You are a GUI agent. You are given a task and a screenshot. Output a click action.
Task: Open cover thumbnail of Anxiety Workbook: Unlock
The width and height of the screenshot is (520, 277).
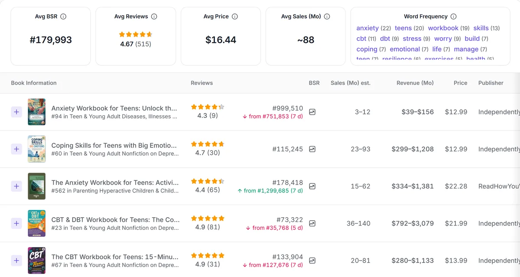click(37, 112)
